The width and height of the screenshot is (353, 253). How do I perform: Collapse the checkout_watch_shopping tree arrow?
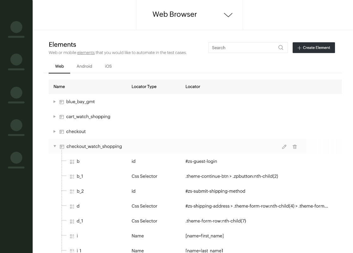(55, 146)
